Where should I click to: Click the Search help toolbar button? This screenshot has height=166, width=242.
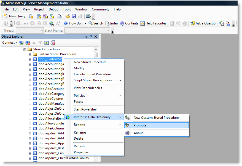pos(96,23)
